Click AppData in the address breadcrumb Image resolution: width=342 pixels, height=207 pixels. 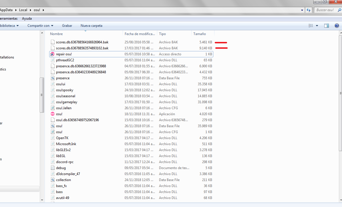[x=6, y=10]
